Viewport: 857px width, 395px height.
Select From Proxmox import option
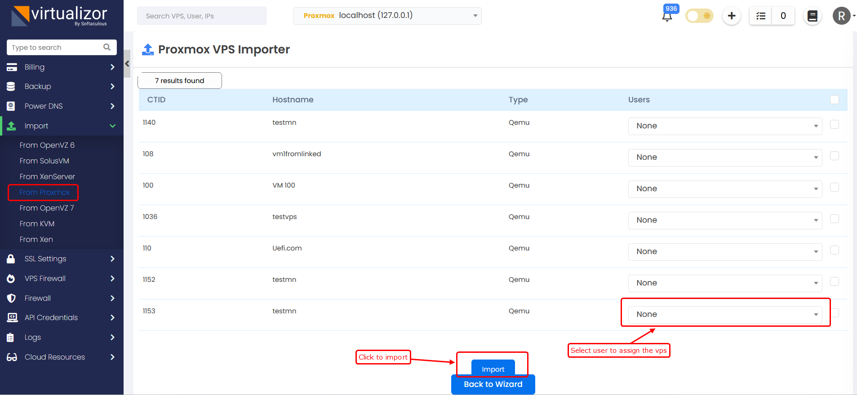pyautogui.click(x=44, y=192)
